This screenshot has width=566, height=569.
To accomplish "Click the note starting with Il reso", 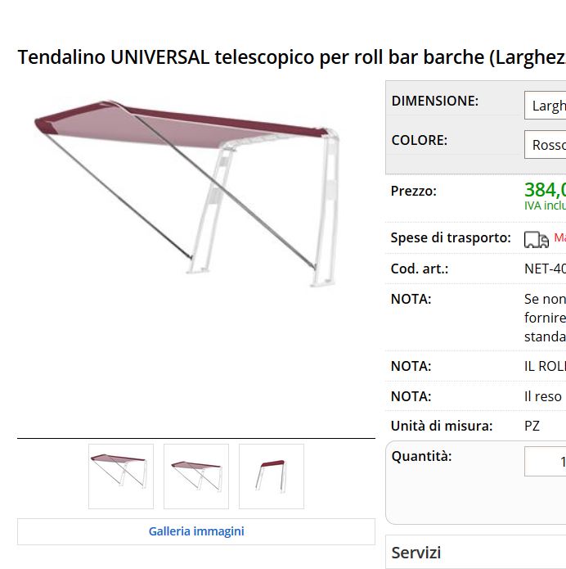I will point(543,396).
